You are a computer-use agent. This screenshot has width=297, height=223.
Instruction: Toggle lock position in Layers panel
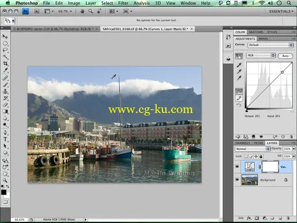256,156
